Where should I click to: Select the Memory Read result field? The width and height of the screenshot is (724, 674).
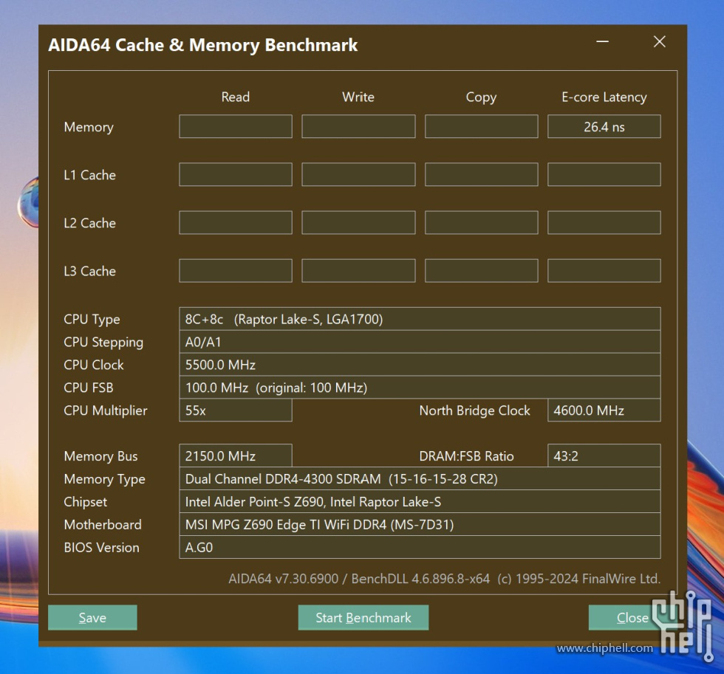[236, 126]
